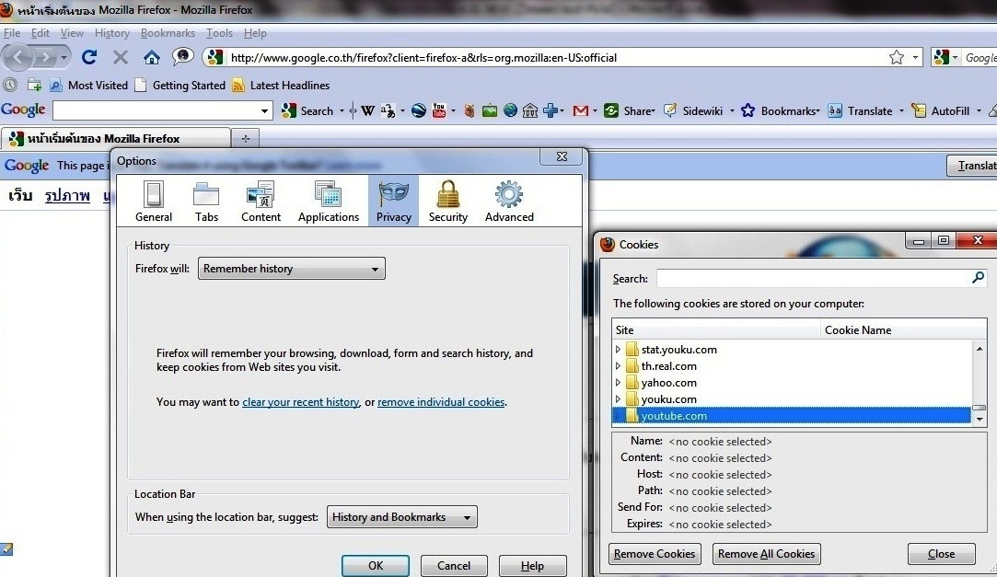This screenshot has width=997, height=577.
Task: Click the AutoFill toolbar icon
Action: [918, 110]
